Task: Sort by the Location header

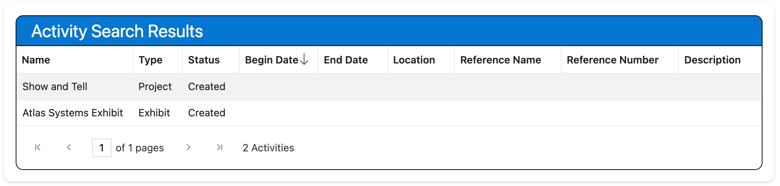Action: [414, 60]
